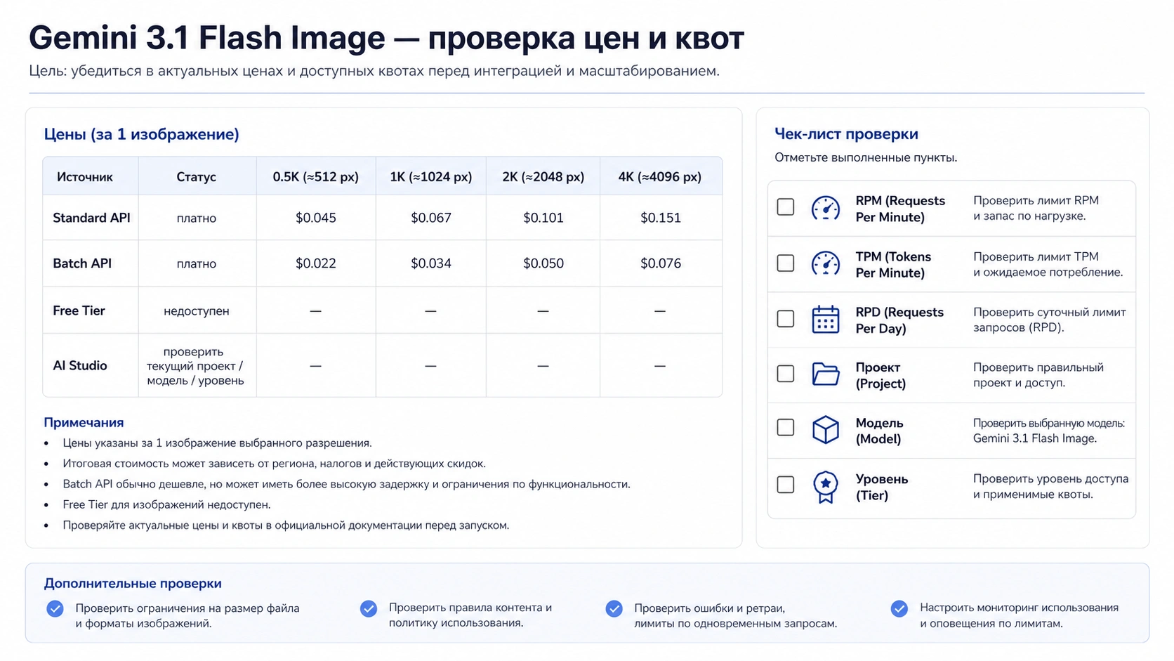The width and height of the screenshot is (1174, 661).
Task: Click the $0.022 price cell
Action: (316, 263)
